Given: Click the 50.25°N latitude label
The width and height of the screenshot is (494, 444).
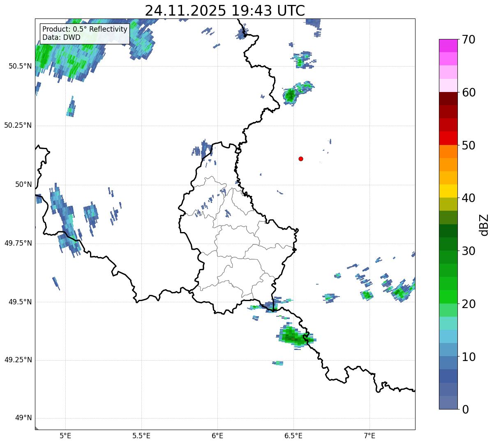Looking at the screenshot, I should coord(18,125).
